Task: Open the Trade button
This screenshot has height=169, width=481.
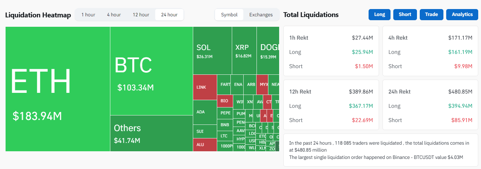Action: [431, 14]
